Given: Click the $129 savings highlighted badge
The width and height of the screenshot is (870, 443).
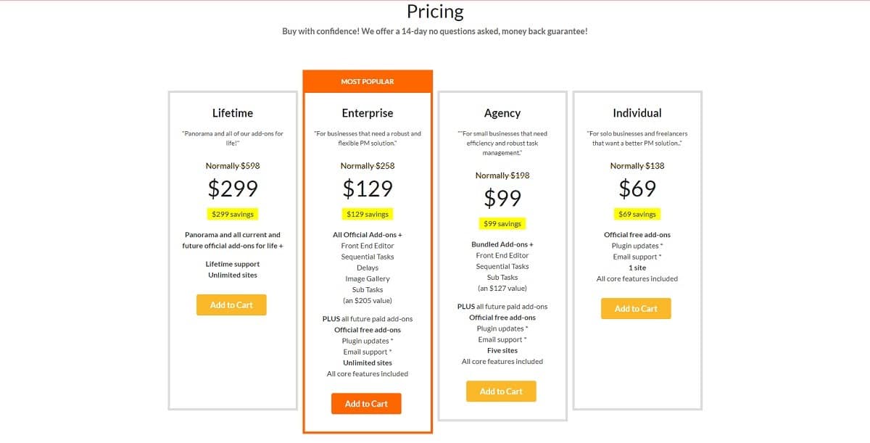Looking at the screenshot, I should [366, 214].
